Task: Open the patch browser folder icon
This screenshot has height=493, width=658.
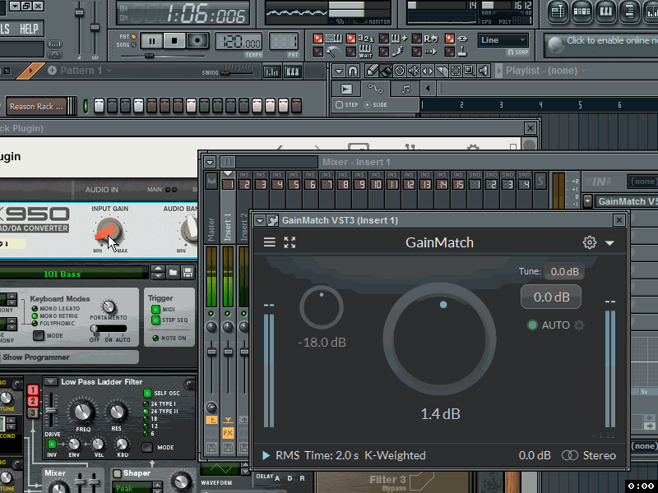Action: 173,273
